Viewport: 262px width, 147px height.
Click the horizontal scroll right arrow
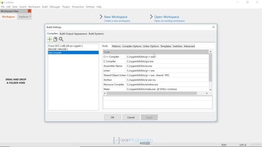click(207, 94)
